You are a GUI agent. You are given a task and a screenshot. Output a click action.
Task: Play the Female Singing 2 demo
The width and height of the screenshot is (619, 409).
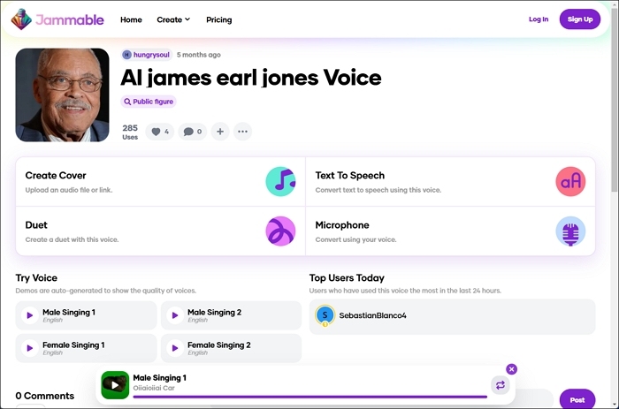(x=175, y=348)
